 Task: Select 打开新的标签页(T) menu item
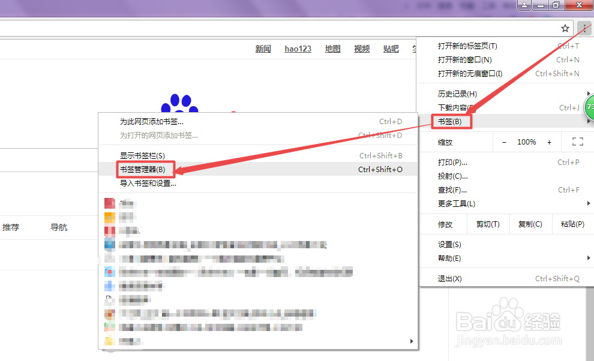tap(505, 46)
